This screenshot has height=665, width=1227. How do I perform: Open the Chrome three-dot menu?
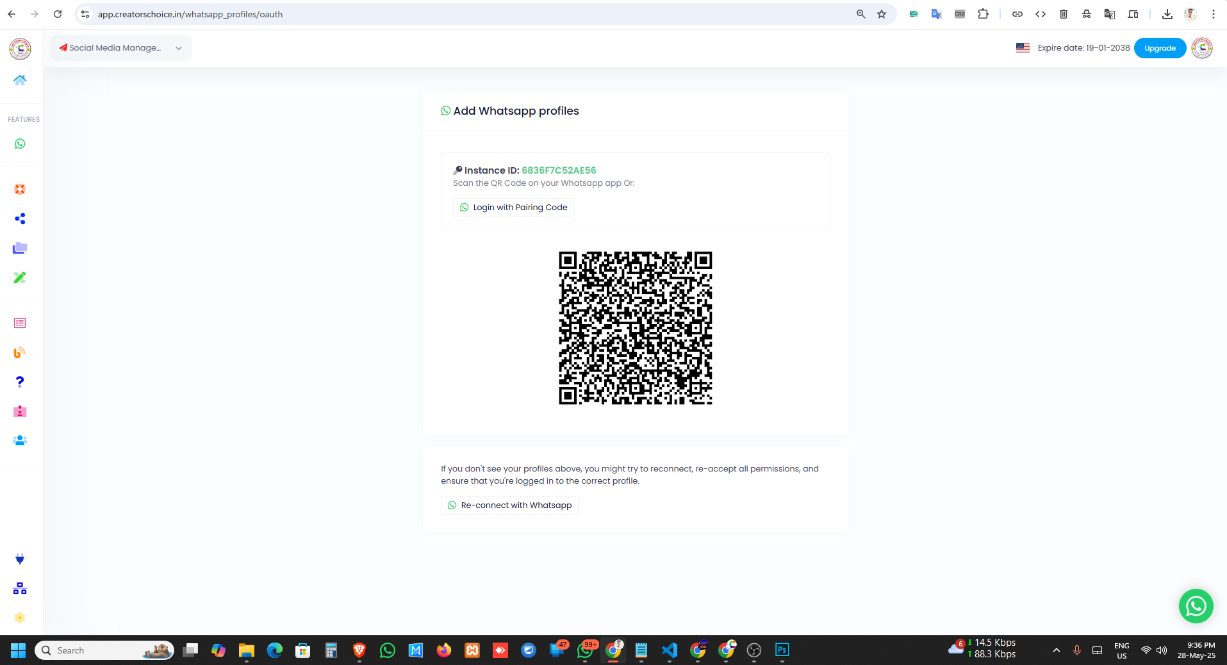tap(1214, 14)
